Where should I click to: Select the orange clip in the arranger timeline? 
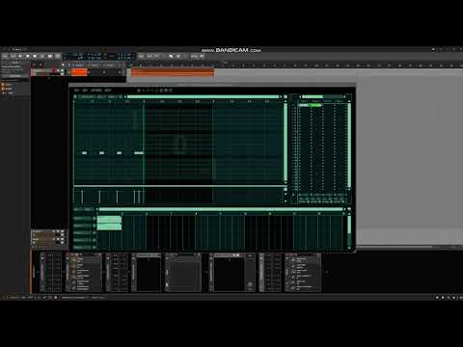[x=173, y=72]
